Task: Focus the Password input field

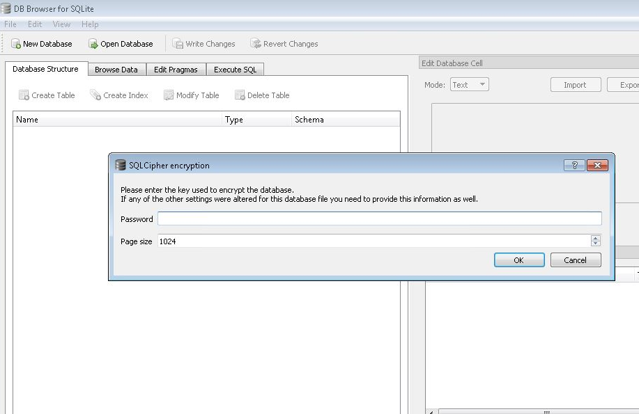Action: click(379, 218)
